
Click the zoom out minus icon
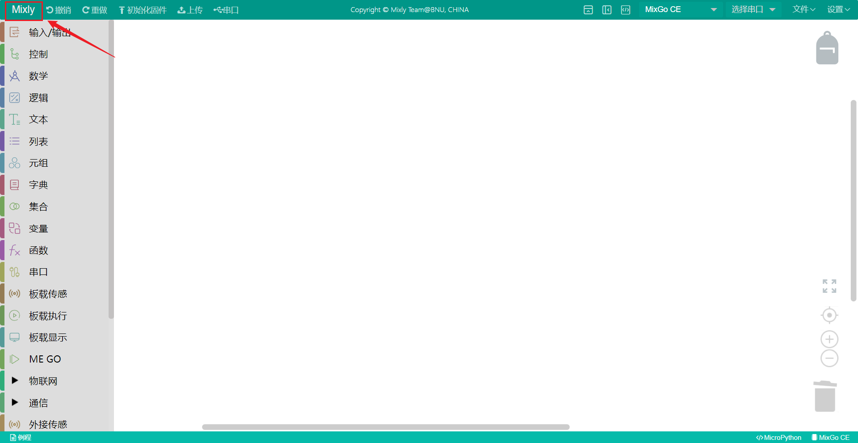829,358
